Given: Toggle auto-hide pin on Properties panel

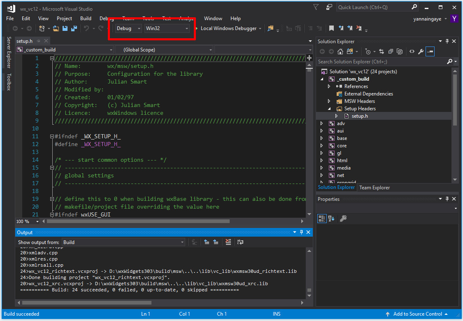Looking at the screenshot, I should click(447, 199).
